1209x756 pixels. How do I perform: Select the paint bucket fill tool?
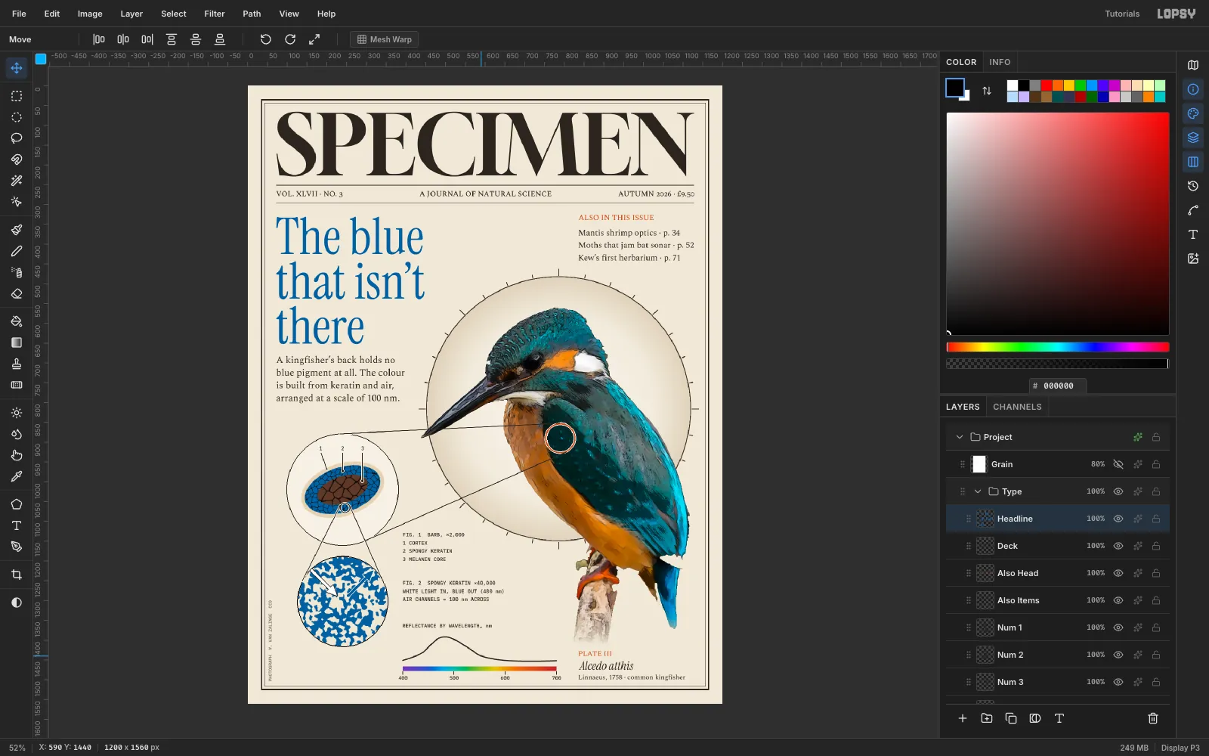(17, 321)
